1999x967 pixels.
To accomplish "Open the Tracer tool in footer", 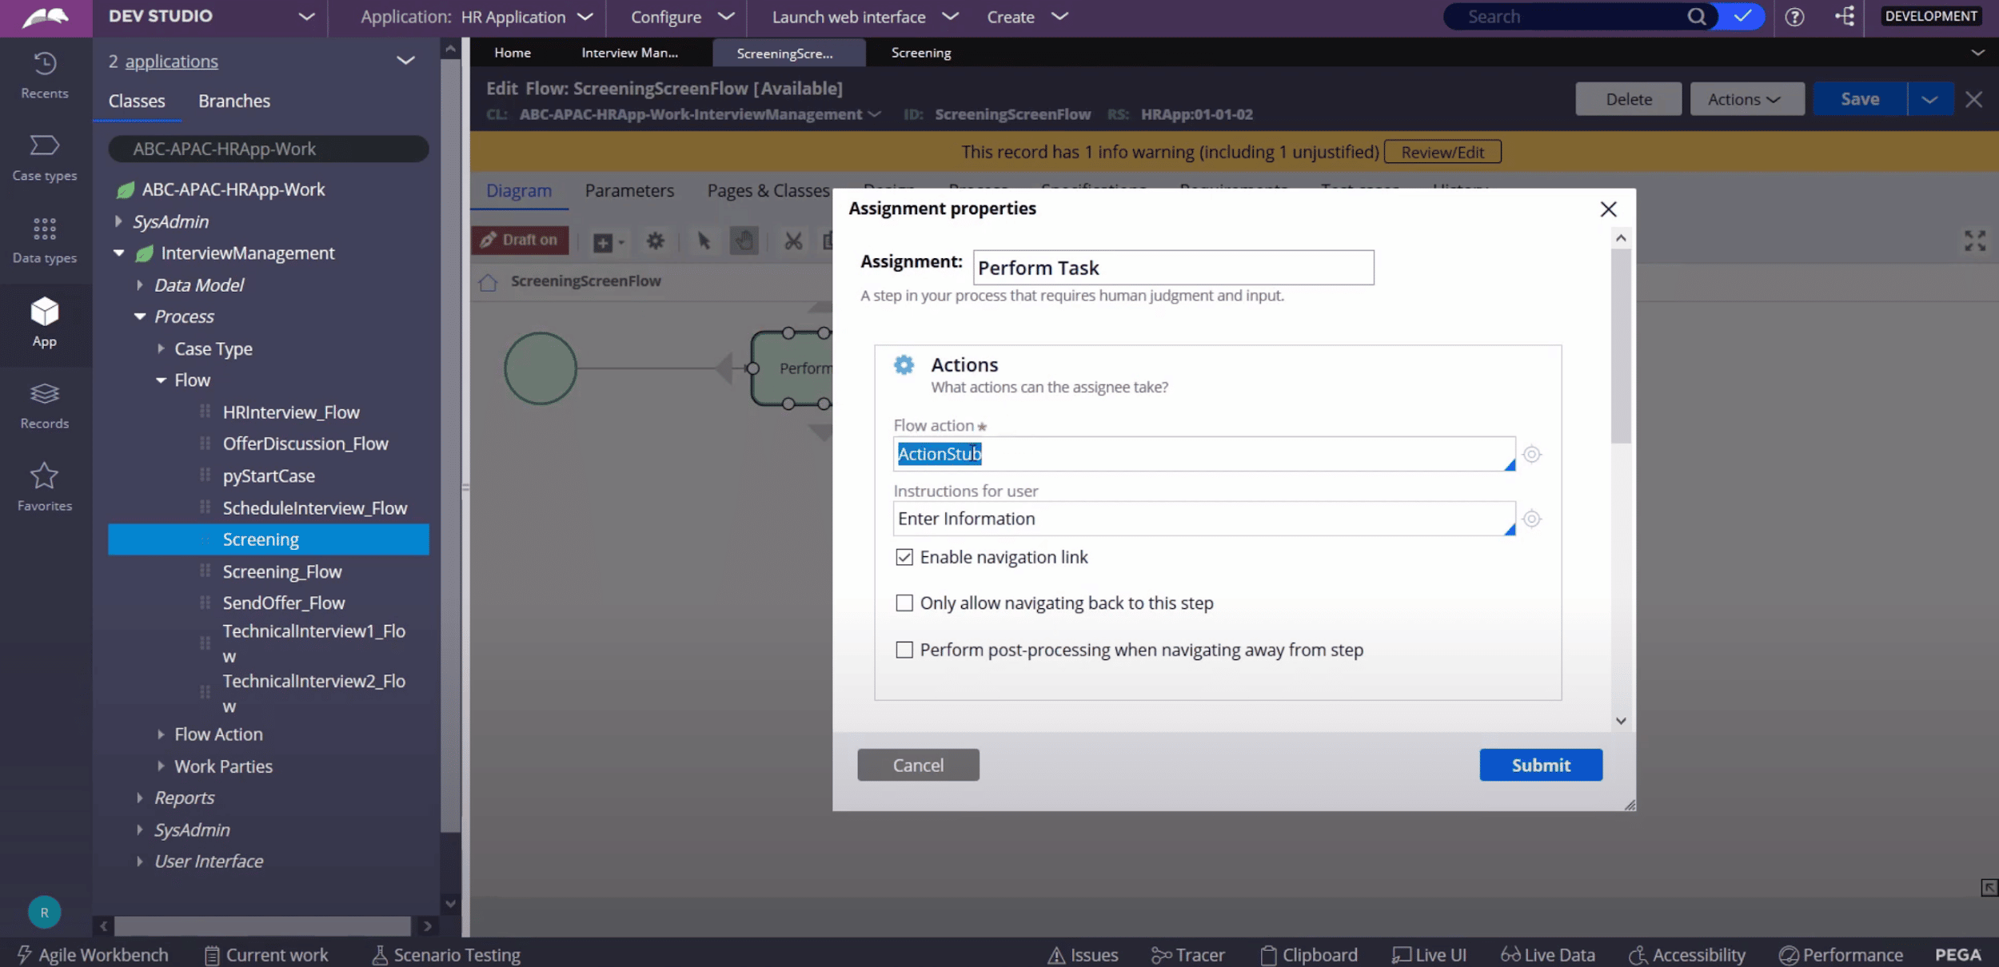I will [x=1188, y=955].
